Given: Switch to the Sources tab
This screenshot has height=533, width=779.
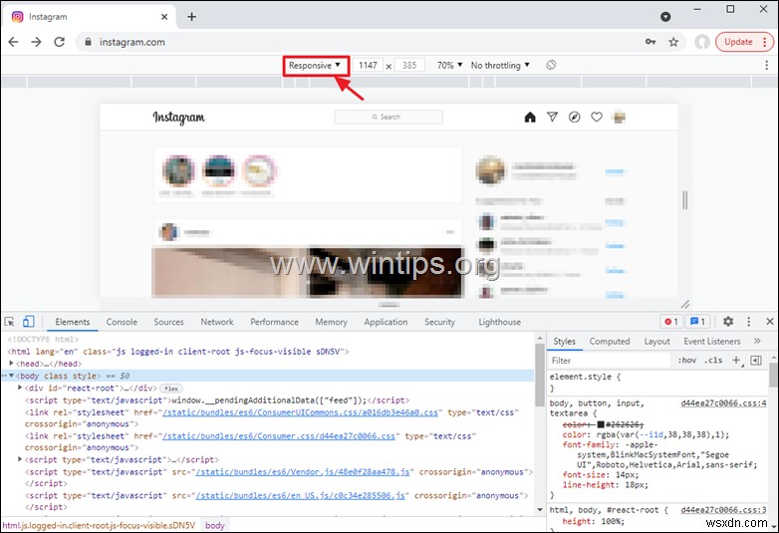Looking at the screenshot, I should 168,322.
